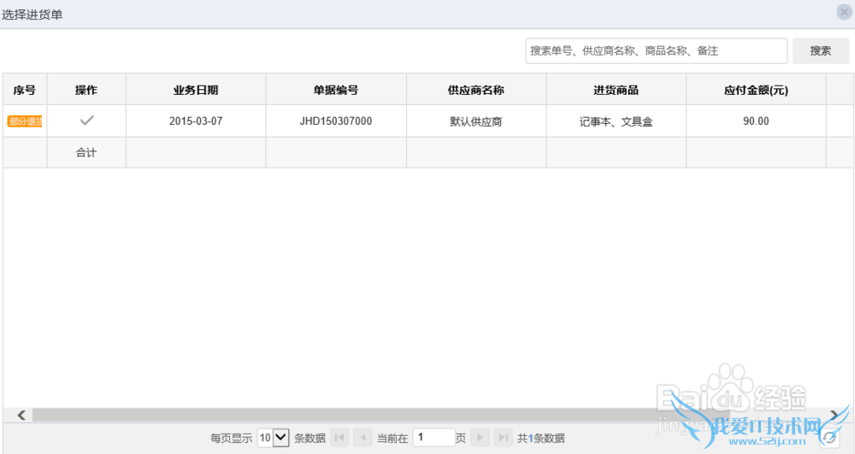Image resolution: width=855 pixels, height=454 pixels.
Task: Close the 选择进货单 dialog
Action: tap(844, 12)
